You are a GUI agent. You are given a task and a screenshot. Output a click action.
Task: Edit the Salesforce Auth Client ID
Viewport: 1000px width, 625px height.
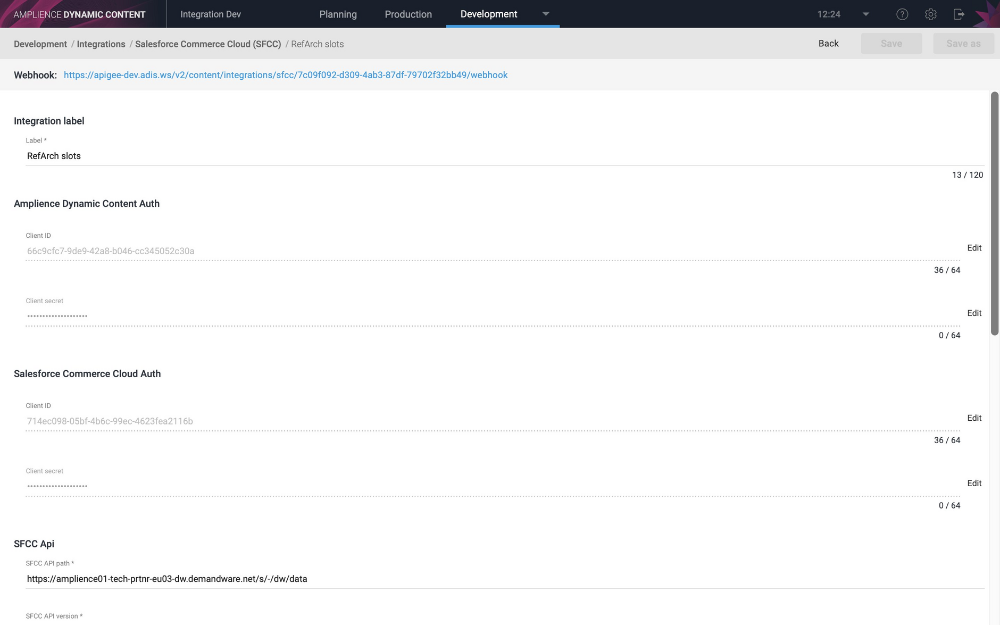click(974, 418)
